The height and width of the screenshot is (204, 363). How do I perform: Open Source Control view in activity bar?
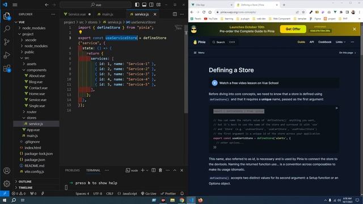(x=7, y=42)
